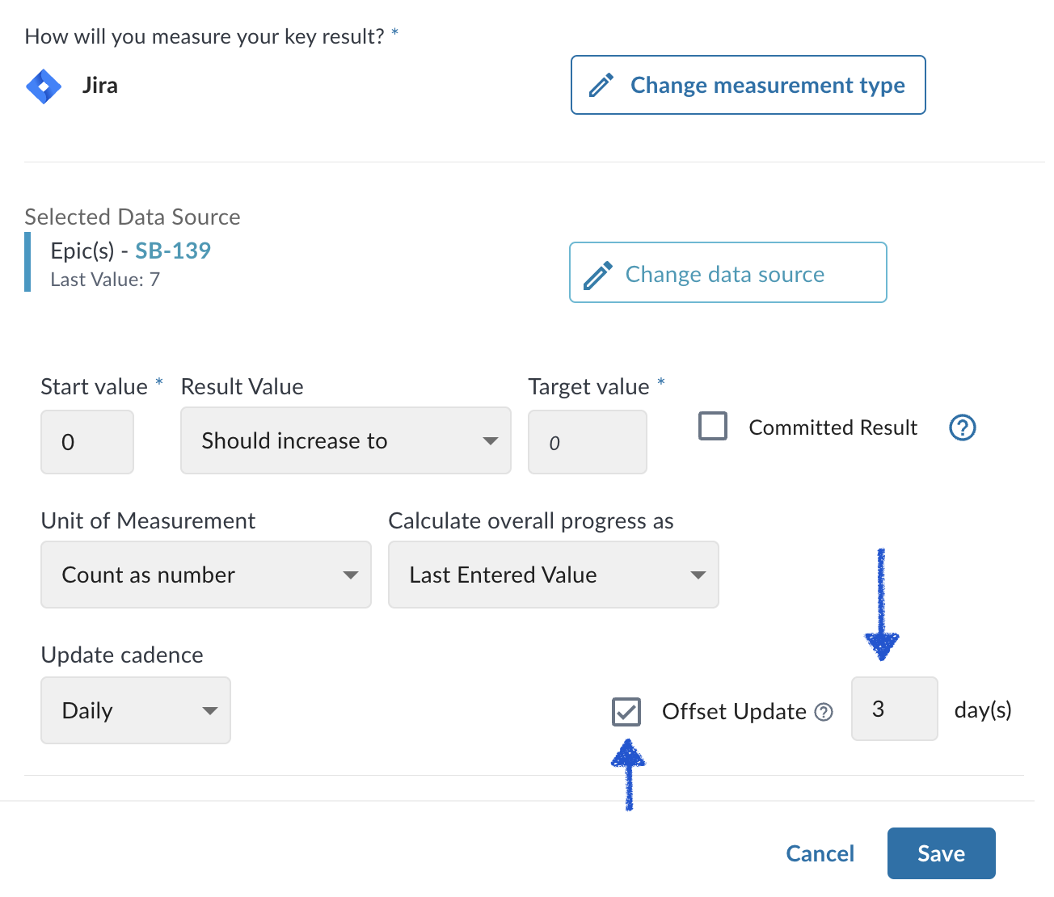Save the key result settings

pyautogui.click(x=942, y=853)
